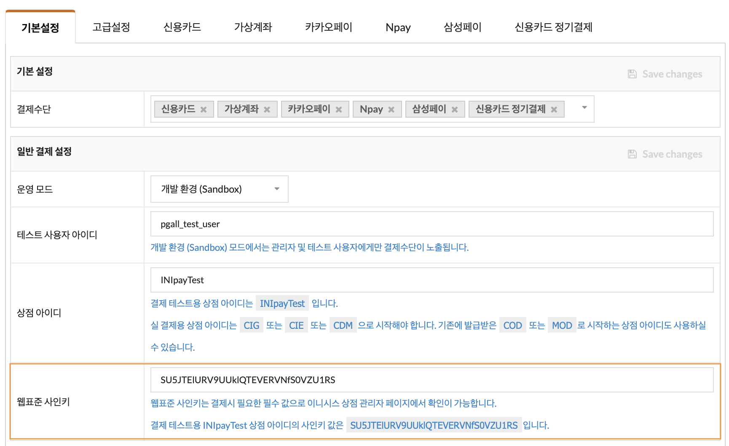Select the Npay tab
This screenshot has height=446, width=729.
pos(398,27)
